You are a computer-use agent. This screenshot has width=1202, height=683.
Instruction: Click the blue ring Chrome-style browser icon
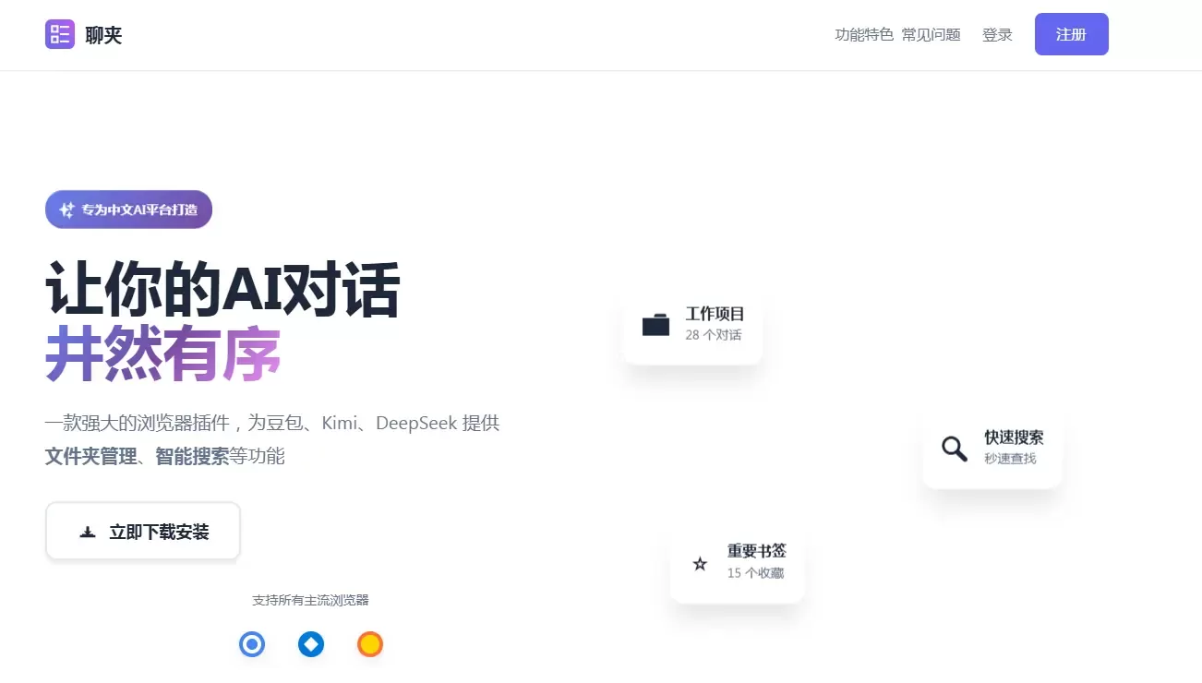point(252,644)
